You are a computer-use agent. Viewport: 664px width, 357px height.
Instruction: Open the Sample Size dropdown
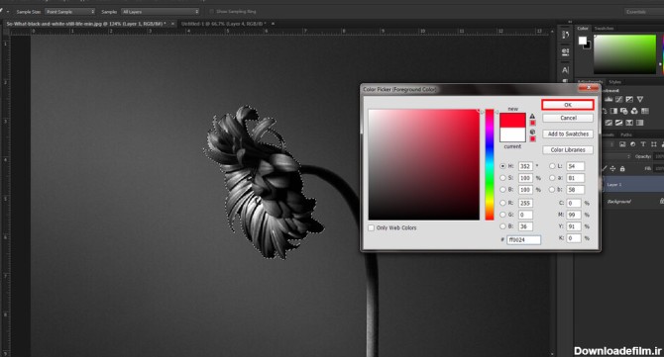pos(70,12)
